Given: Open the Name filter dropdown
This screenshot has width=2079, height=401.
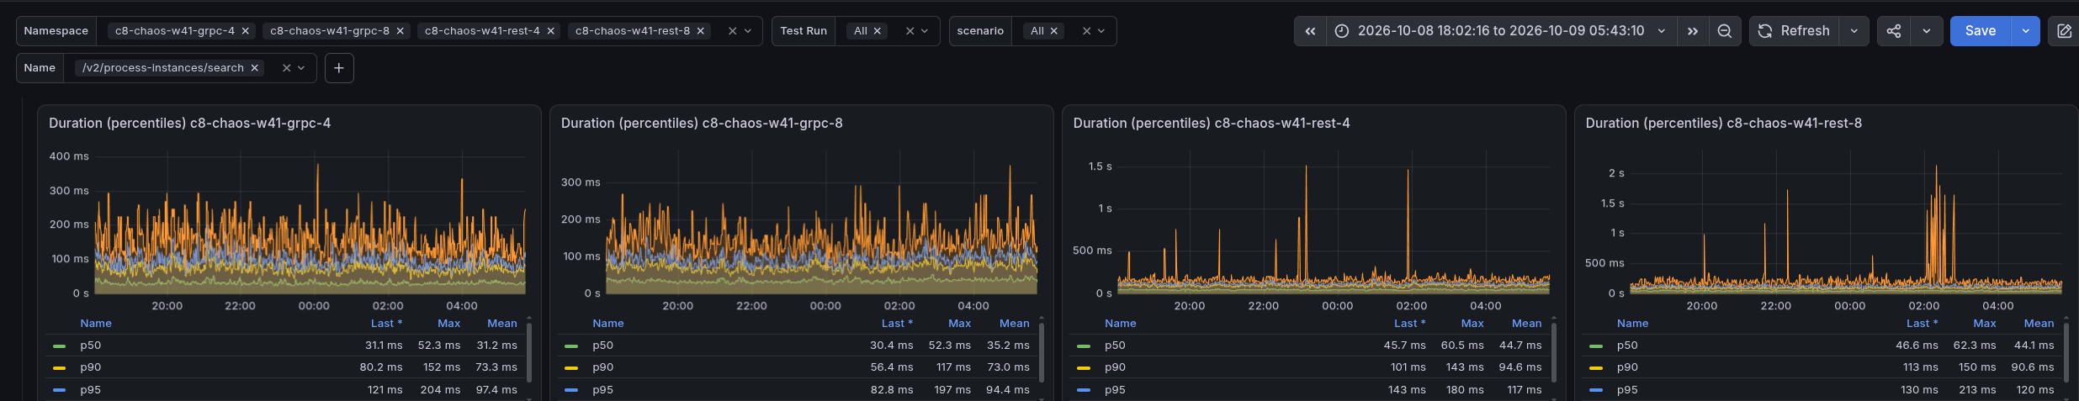Looking at the screenshot, I should coord(301,68).
